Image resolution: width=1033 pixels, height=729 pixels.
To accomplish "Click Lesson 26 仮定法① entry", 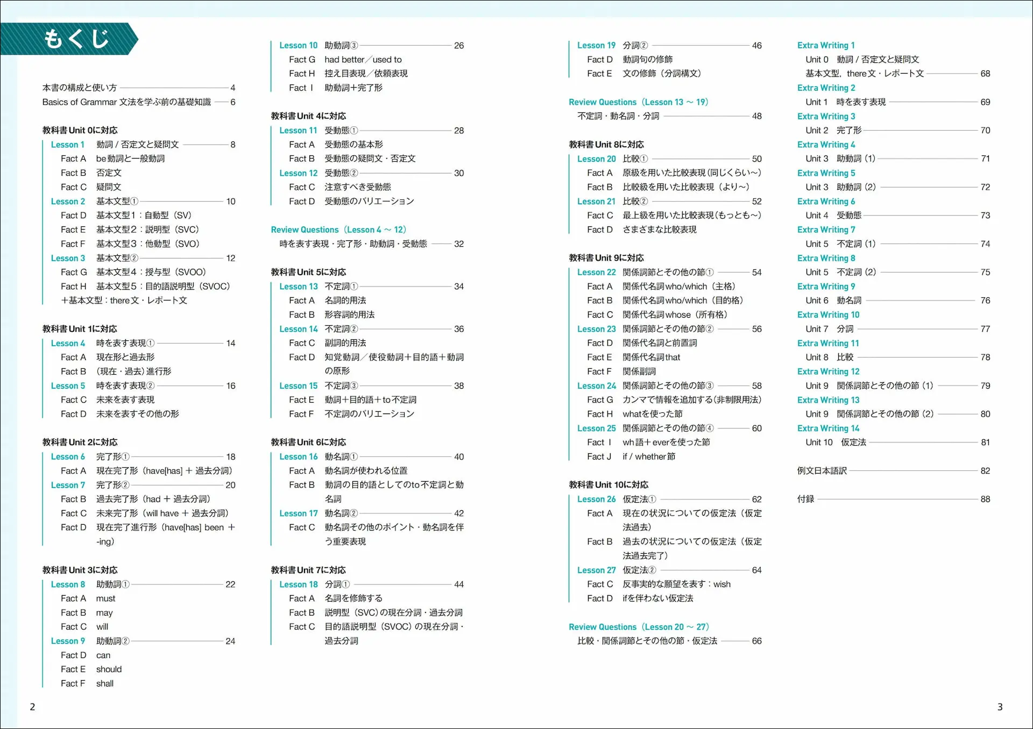I will [x=596, y=499].
